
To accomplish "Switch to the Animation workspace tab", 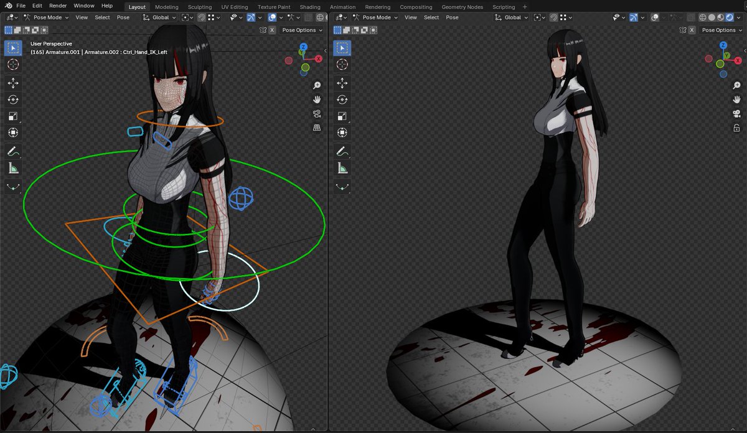I will coord(342,7).
